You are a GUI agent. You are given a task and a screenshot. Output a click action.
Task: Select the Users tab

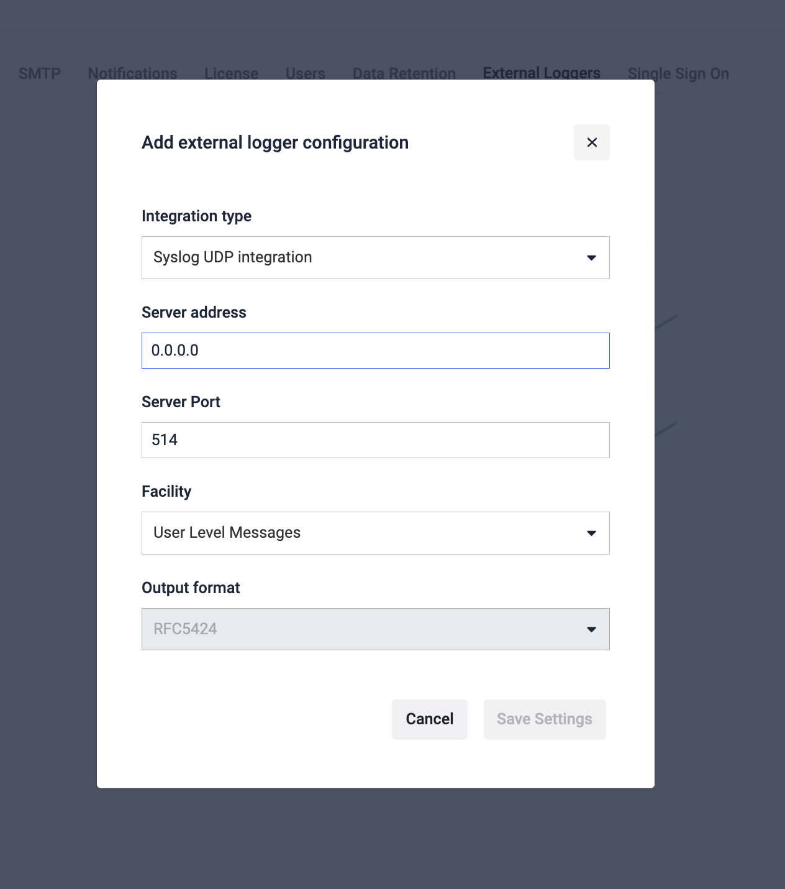tap(306, 73)
